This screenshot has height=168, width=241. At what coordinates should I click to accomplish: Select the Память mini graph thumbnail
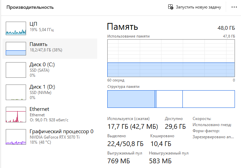click(16, 49)
